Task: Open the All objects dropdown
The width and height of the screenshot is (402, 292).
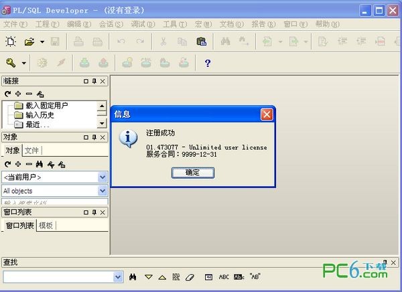Action: click(x=103, y=191)
